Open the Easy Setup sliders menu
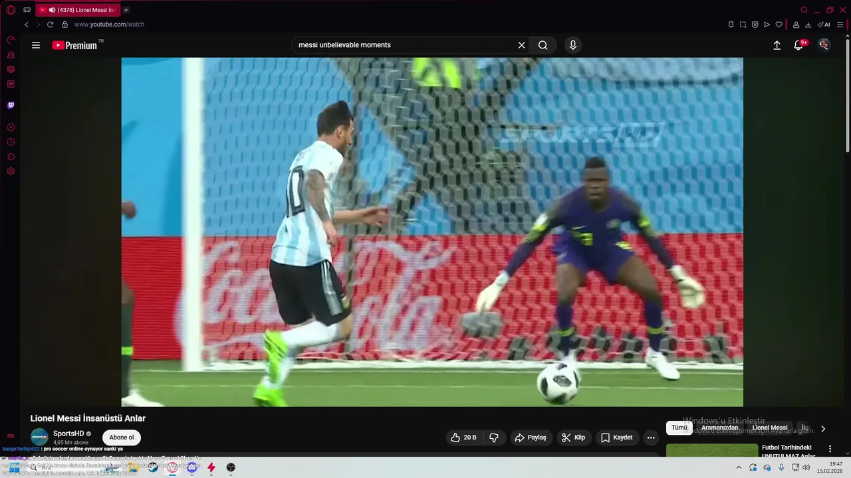The height and width of the screenshot is (478, 851). point(840,25)
